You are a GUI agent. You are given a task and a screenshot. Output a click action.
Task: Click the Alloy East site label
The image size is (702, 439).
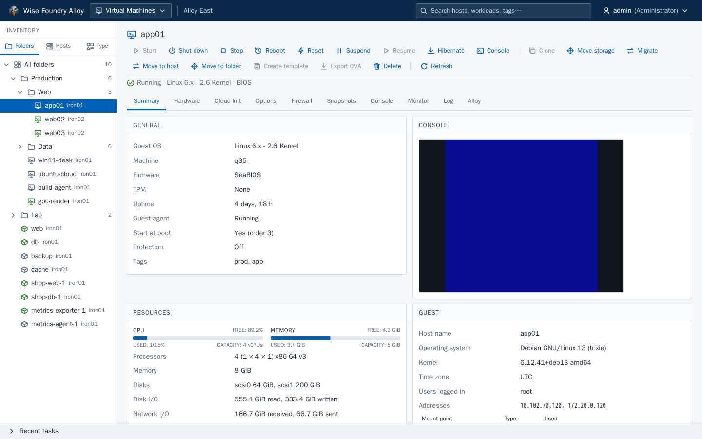(x=198, y=11)
